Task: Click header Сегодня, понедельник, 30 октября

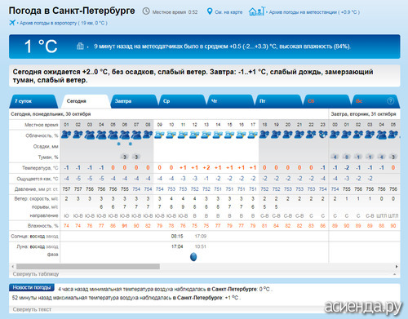Action: (51, 114)
